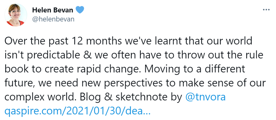Click the blue heart beside Helen Bevan
Image resolution: width=276 pixels, height=120 pixels.
coord(80,10)
